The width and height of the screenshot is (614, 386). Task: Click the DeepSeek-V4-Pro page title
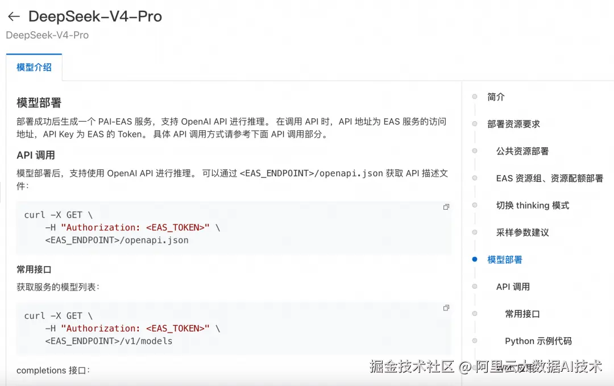pyautogui.click(x=95, y=16)
